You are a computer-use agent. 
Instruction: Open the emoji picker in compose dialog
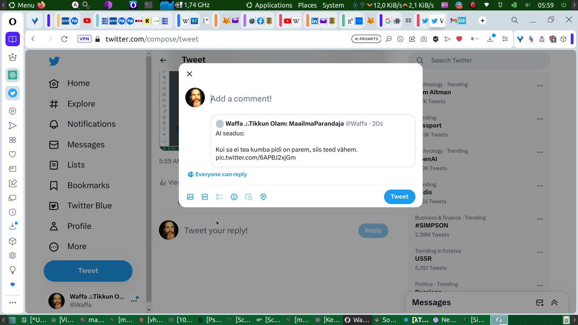234,197
